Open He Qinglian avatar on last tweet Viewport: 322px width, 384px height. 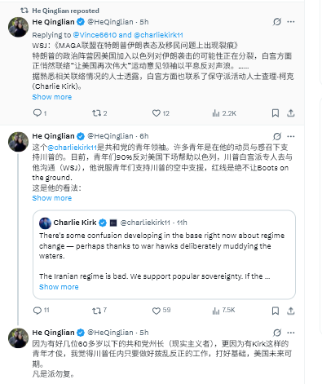18,338
